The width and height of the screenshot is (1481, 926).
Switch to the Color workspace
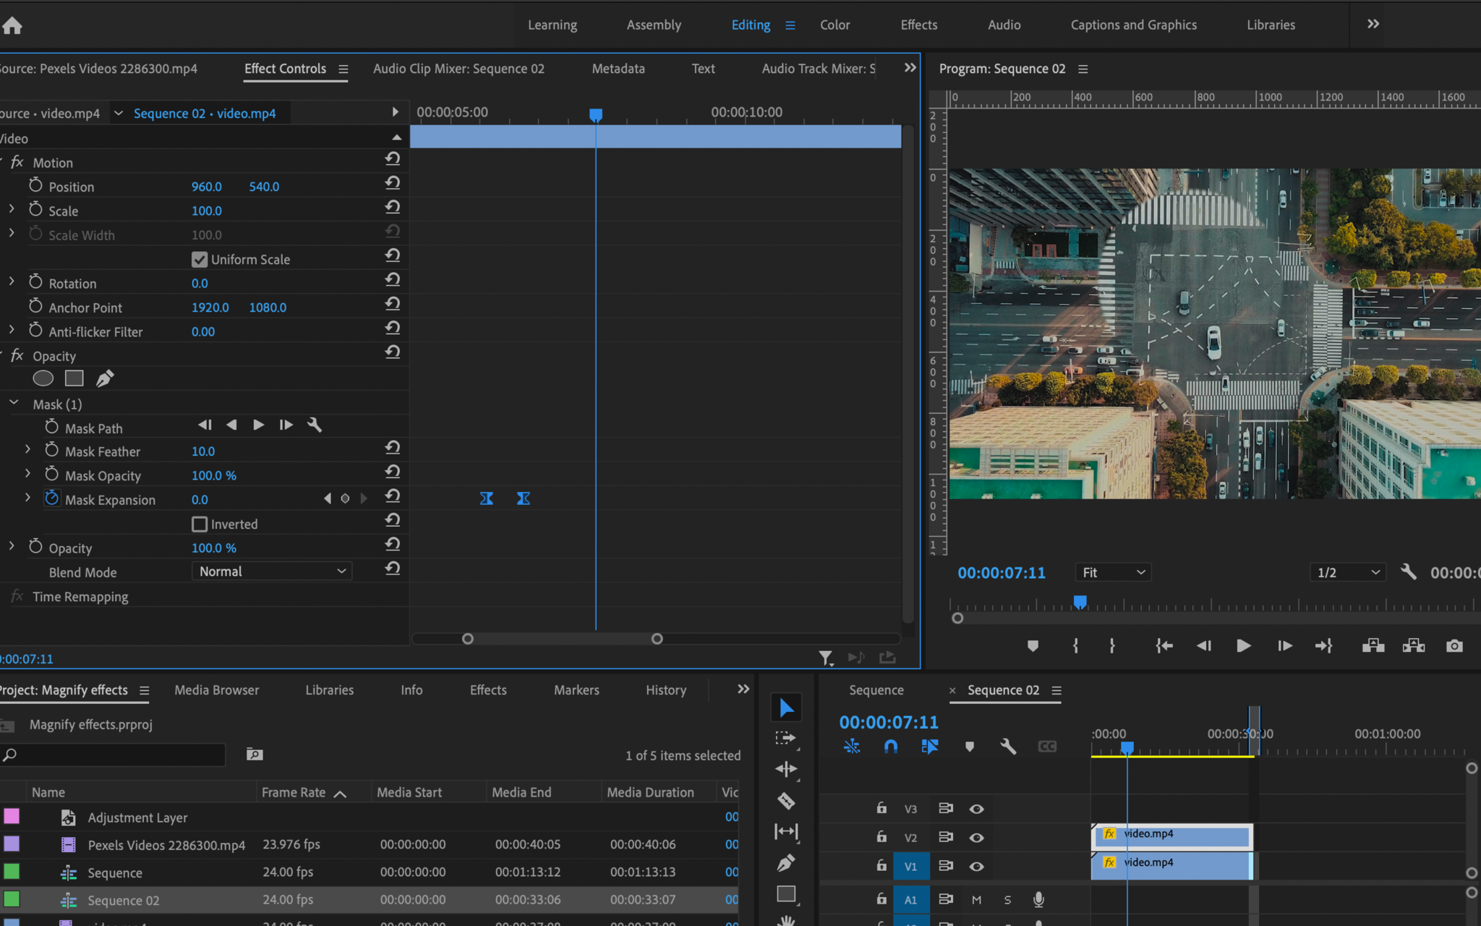835,24
